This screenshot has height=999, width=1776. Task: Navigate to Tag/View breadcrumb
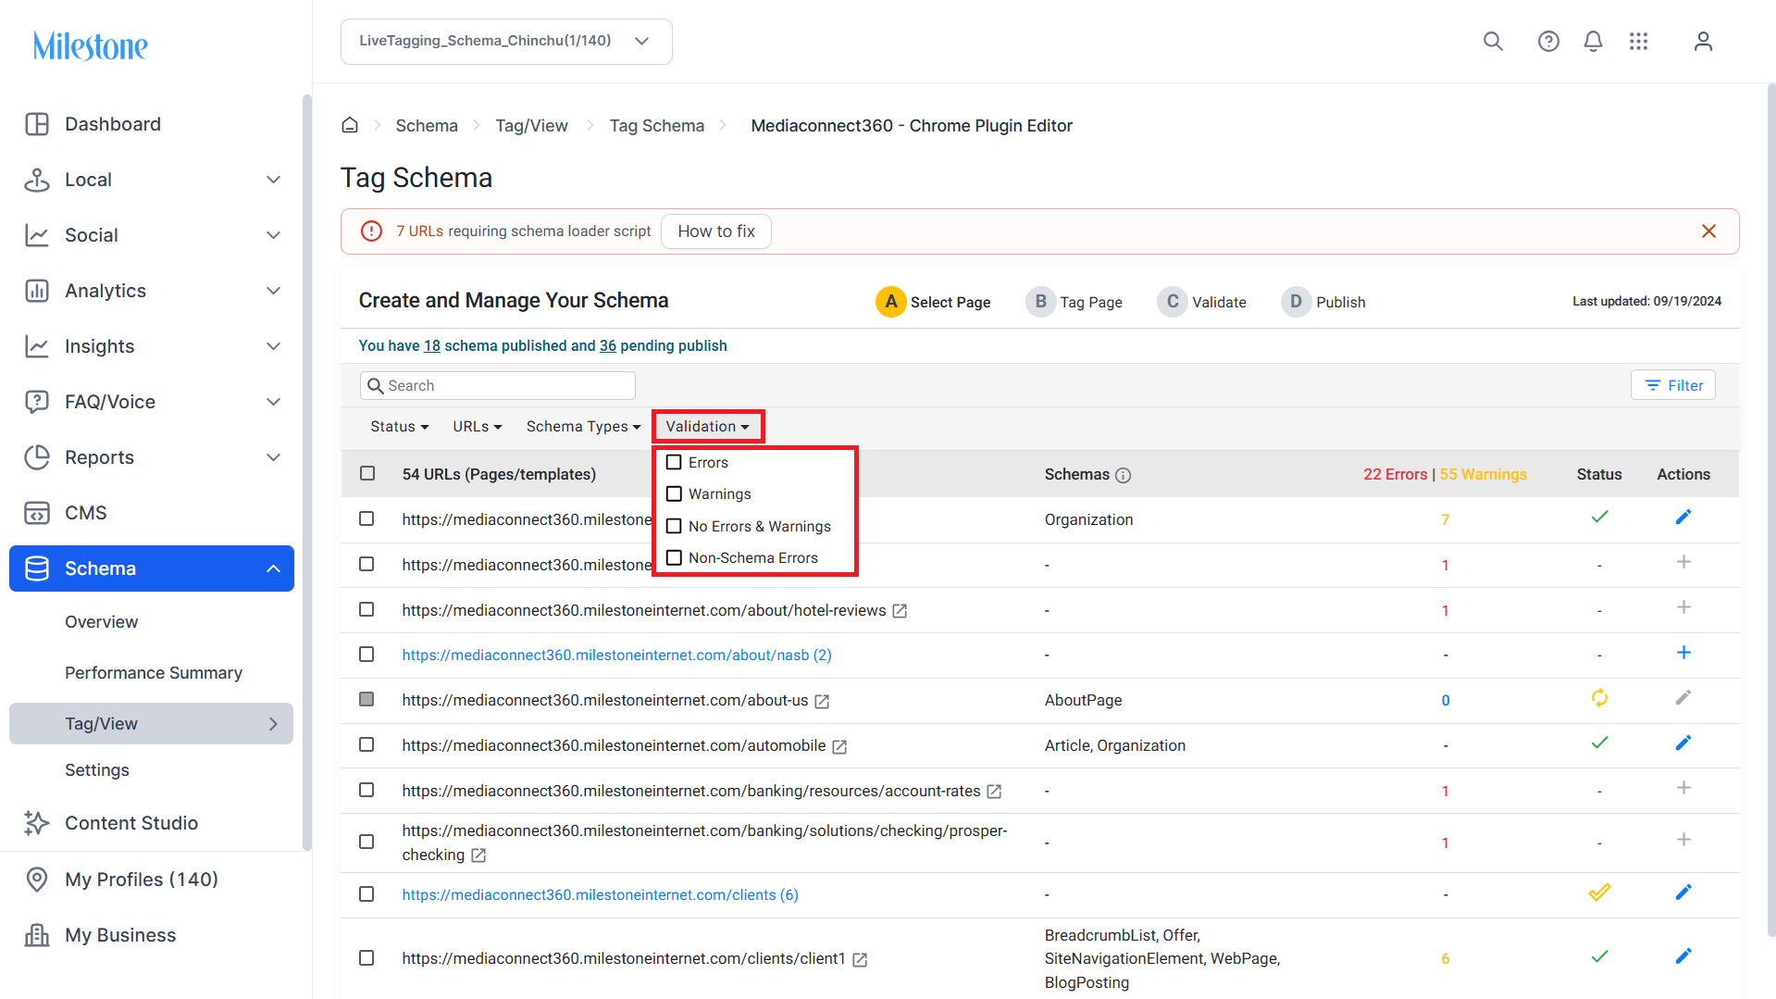[x=532, y=126]
